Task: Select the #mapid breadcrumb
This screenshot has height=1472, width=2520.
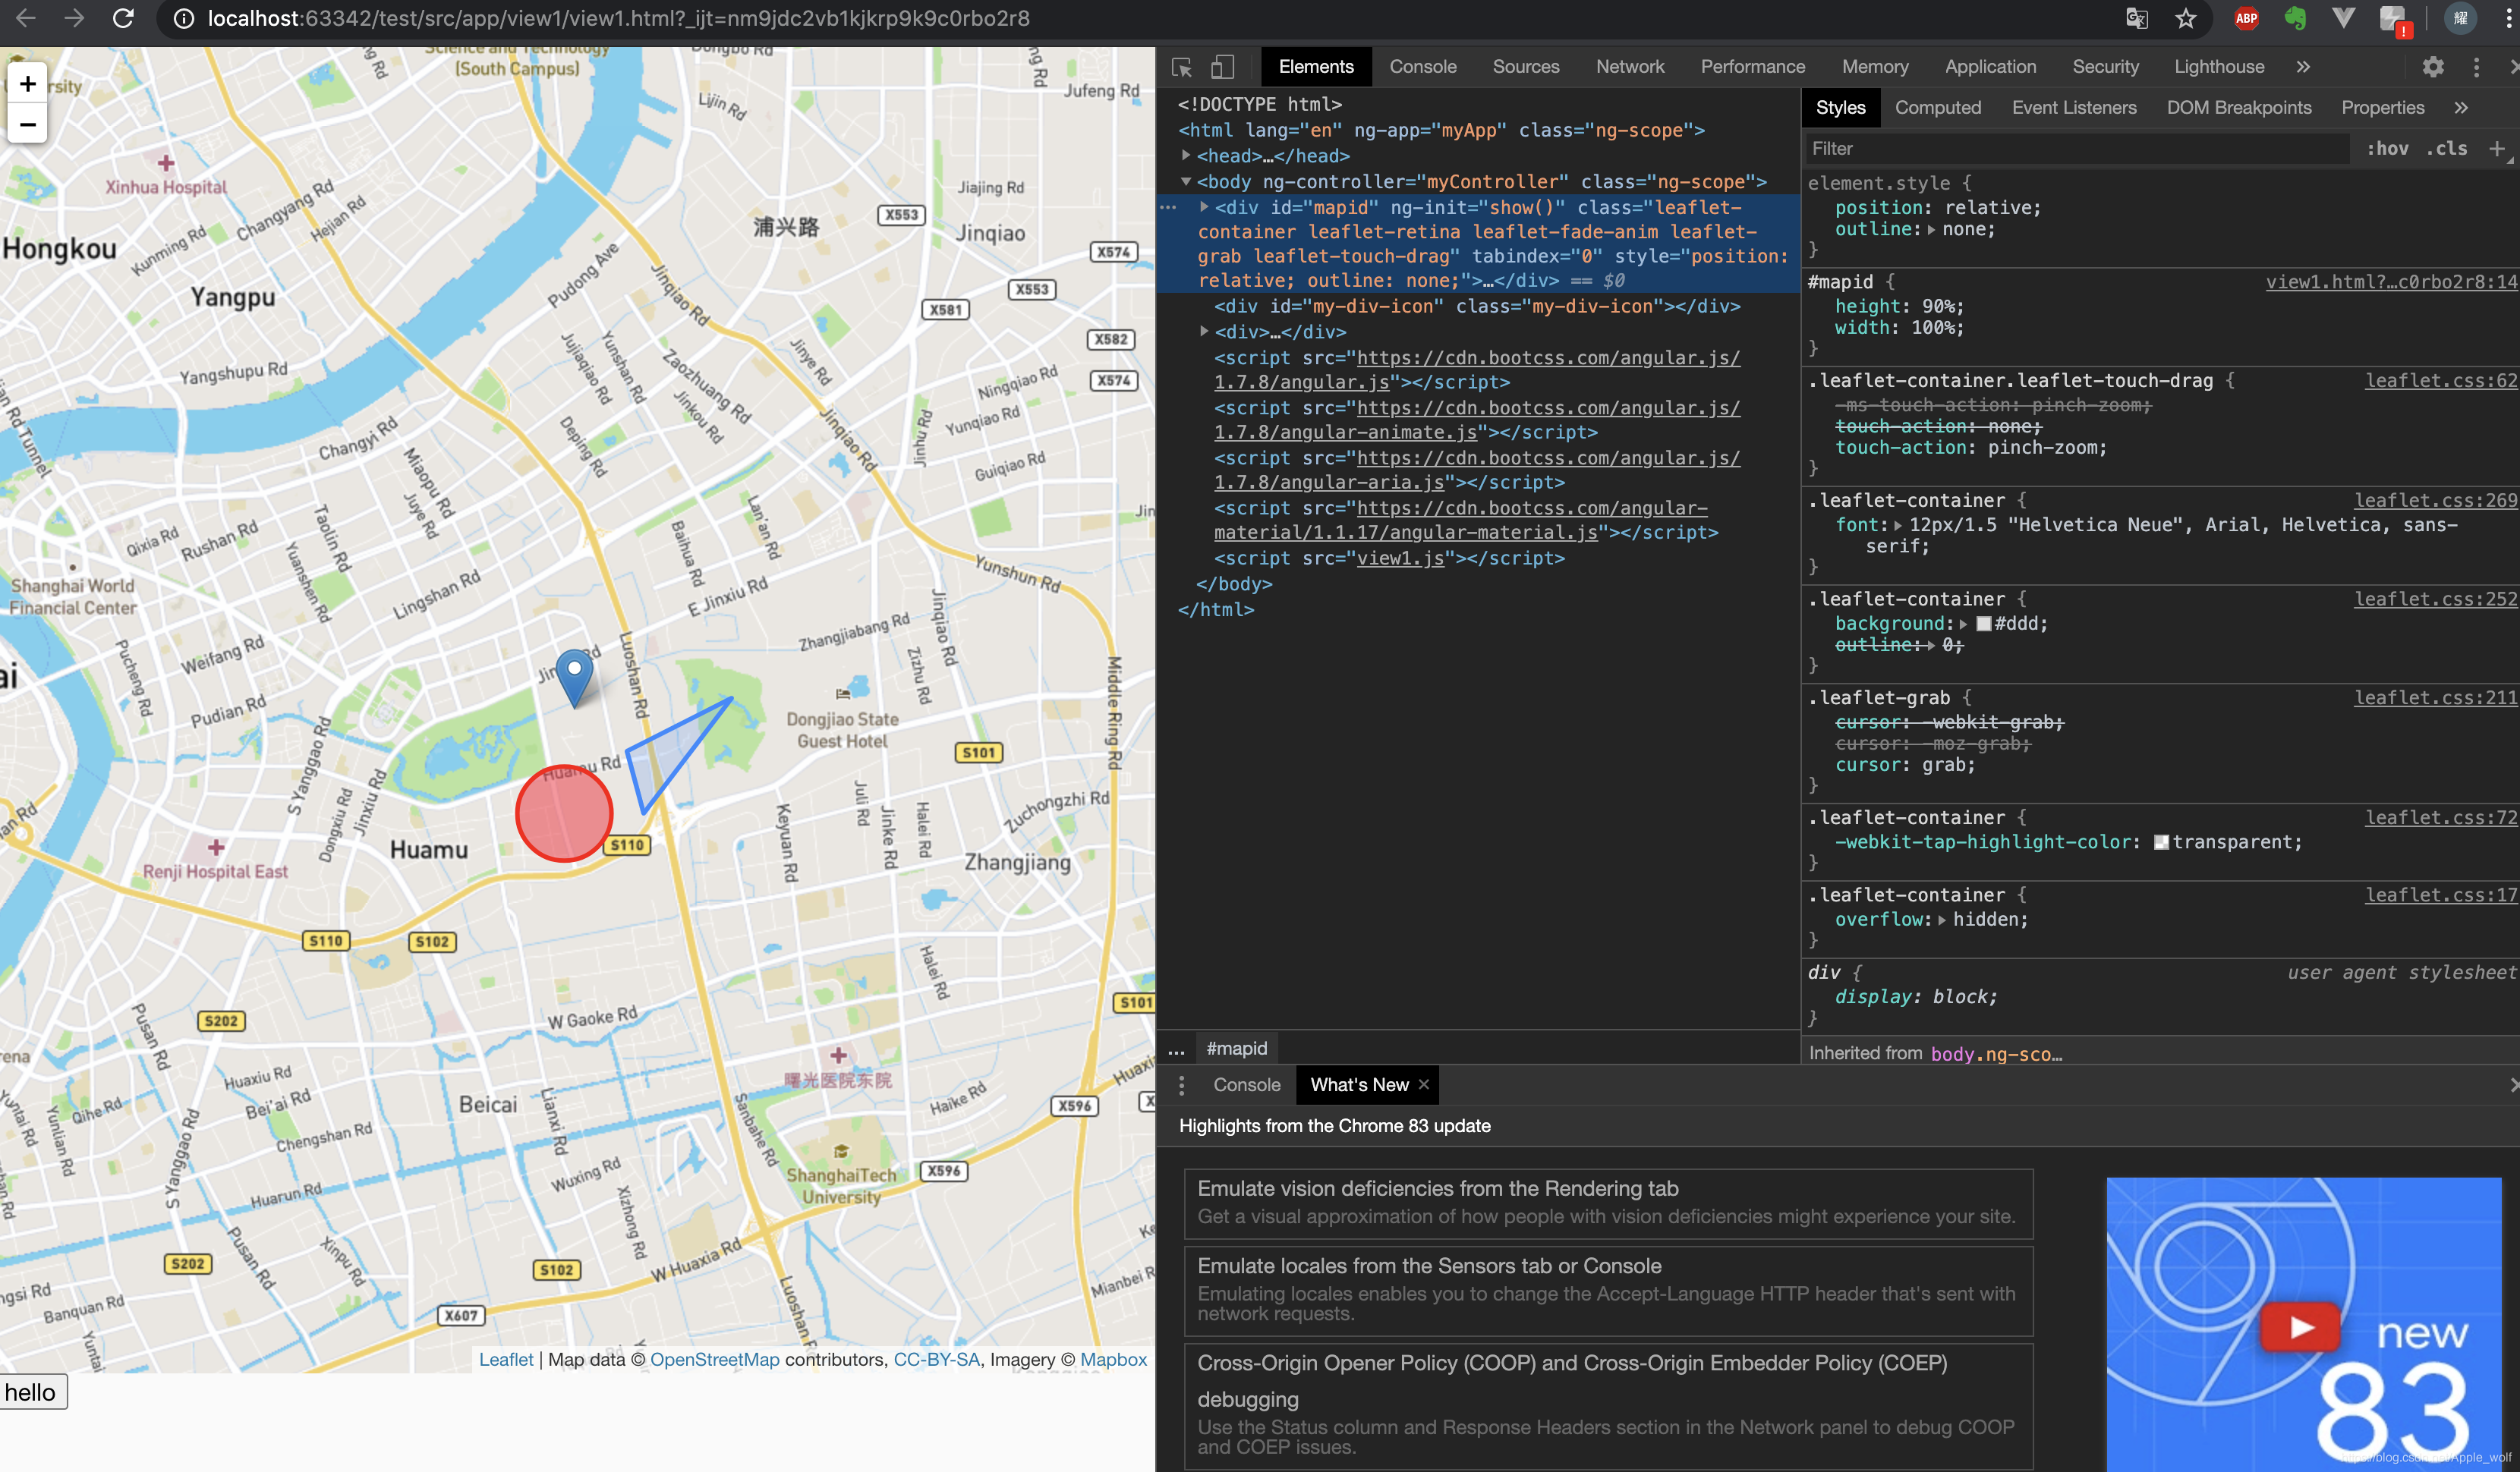Action: (x=1236, y=1049)
